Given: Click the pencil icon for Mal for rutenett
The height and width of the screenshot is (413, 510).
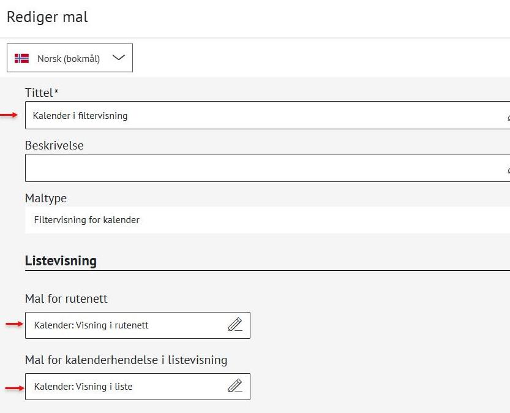Looking at the screenshot, I should coord(235,325).
